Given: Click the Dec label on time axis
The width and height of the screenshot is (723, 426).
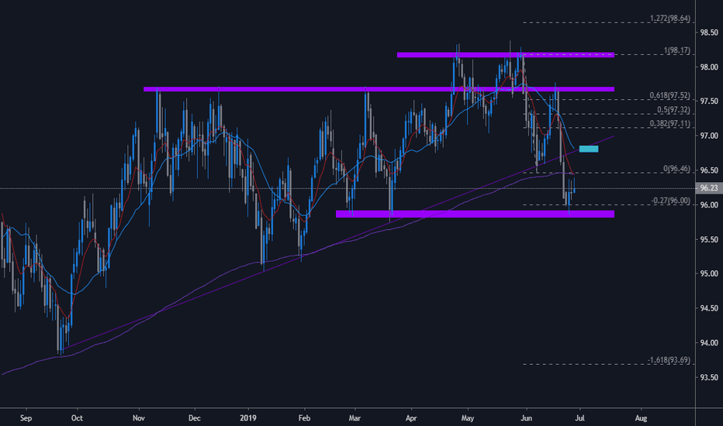Looking at the screenshot, I should point(195,418).
